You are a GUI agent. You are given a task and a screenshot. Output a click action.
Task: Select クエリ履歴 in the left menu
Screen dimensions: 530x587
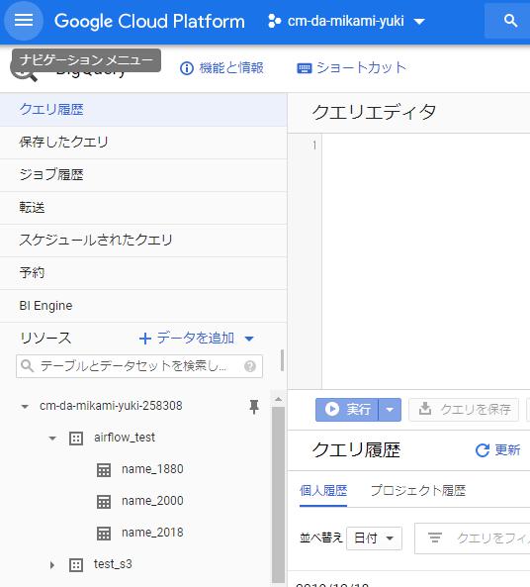[143, 110]
